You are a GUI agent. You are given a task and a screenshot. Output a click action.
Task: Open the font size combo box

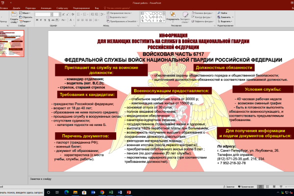pyautogui.click(x=57, y=14)
